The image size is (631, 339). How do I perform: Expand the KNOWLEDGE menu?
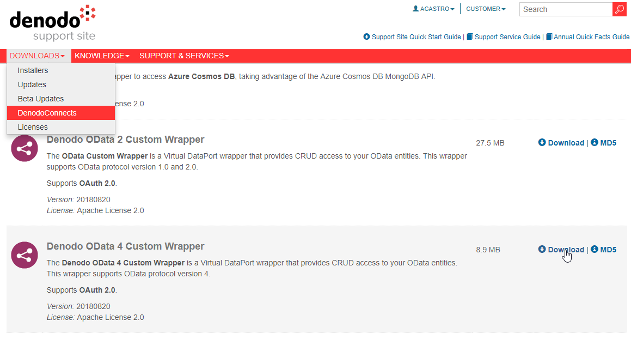(x=102, y=56)
